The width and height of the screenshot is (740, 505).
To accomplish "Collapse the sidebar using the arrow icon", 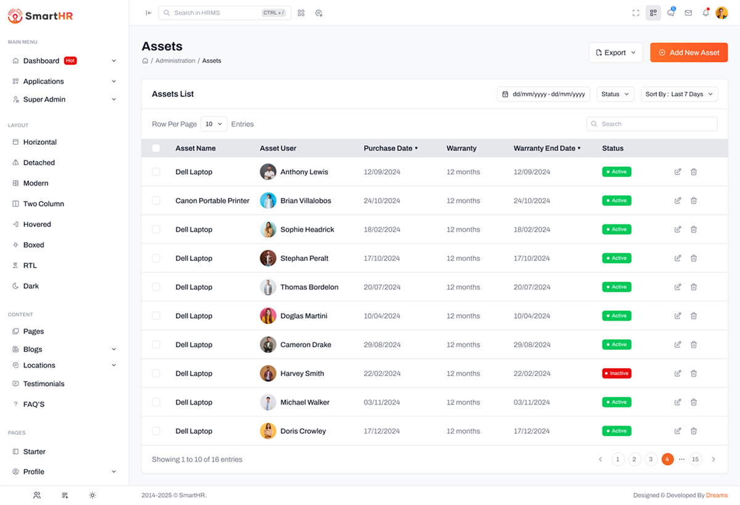I will 148,12.
